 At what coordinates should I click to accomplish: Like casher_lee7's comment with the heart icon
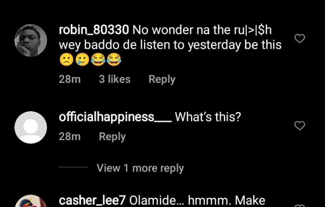coord(299,206)
